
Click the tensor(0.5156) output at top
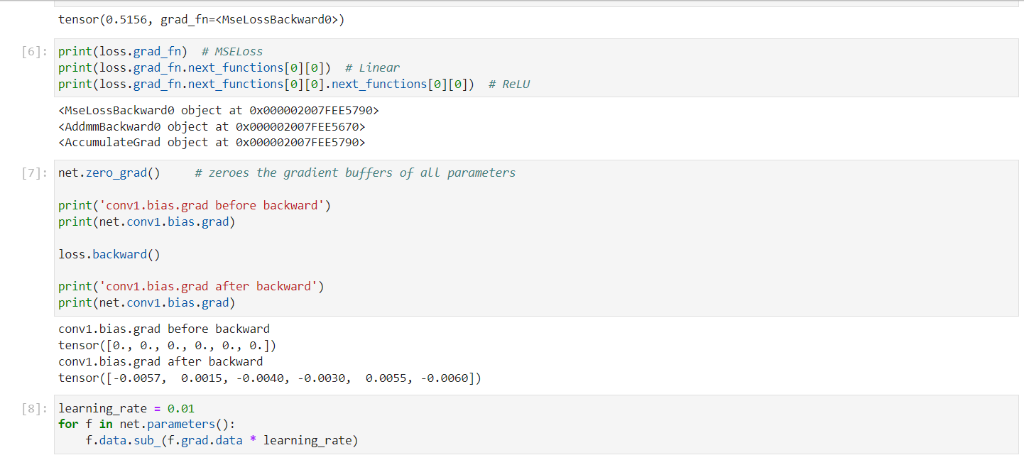[201, 20]
